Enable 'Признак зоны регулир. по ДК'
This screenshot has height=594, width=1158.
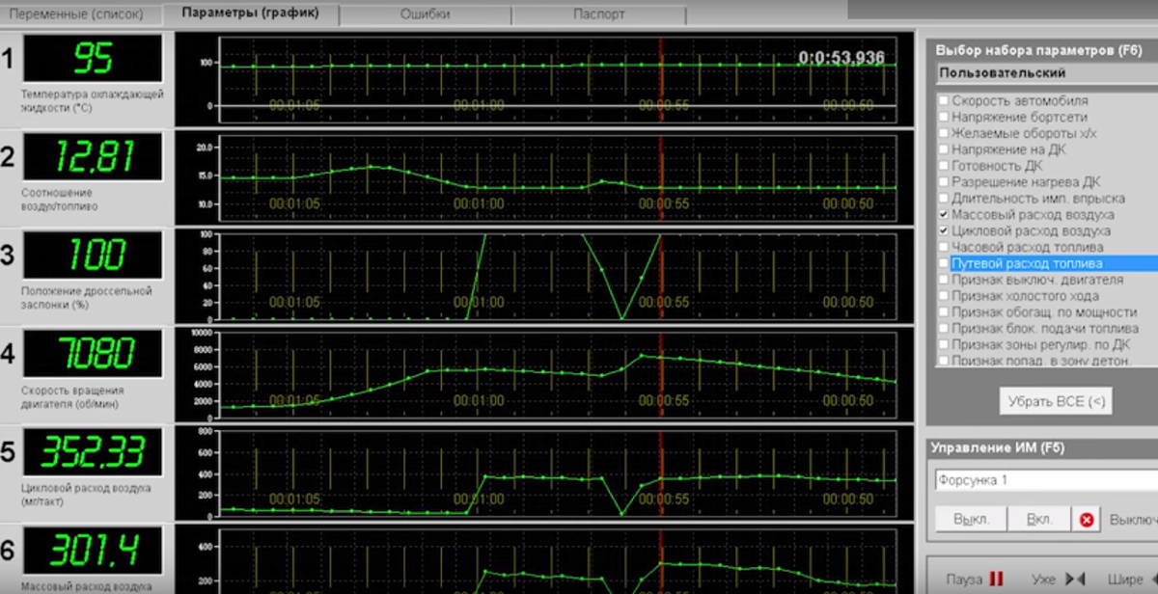pos(943,345)
